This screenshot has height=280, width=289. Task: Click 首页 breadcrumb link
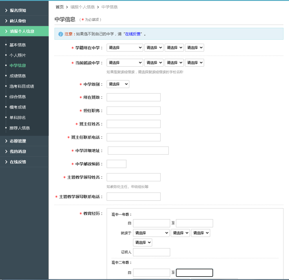coord(60,7)
